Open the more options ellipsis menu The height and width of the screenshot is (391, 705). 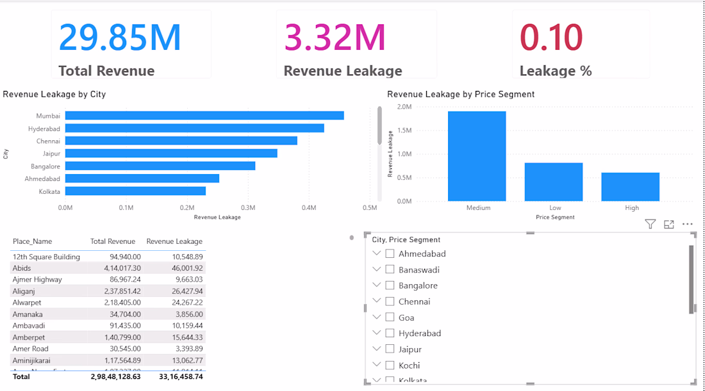pyautogui.click(x=688, y=224)
